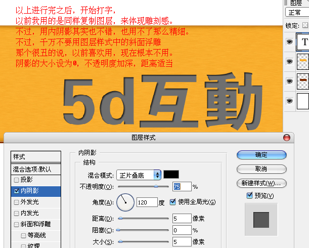Open the 混合模式 正片叠底 dropdown

139,175
